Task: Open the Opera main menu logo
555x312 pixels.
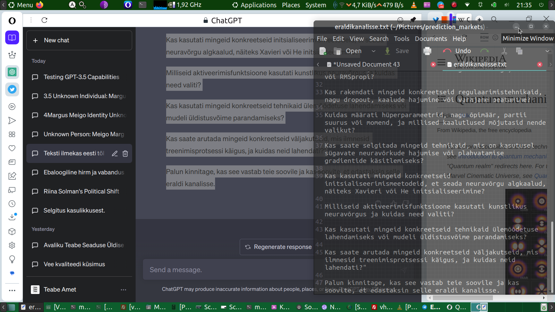Action: pos(12,21)
